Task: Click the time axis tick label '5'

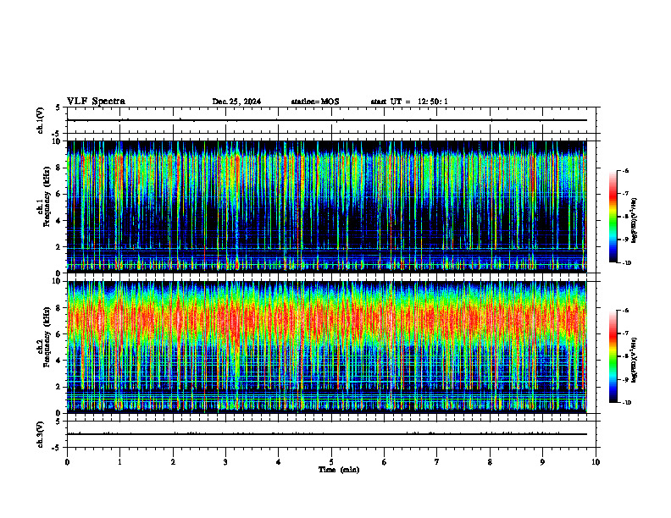Action: click(x=331, y=462)
